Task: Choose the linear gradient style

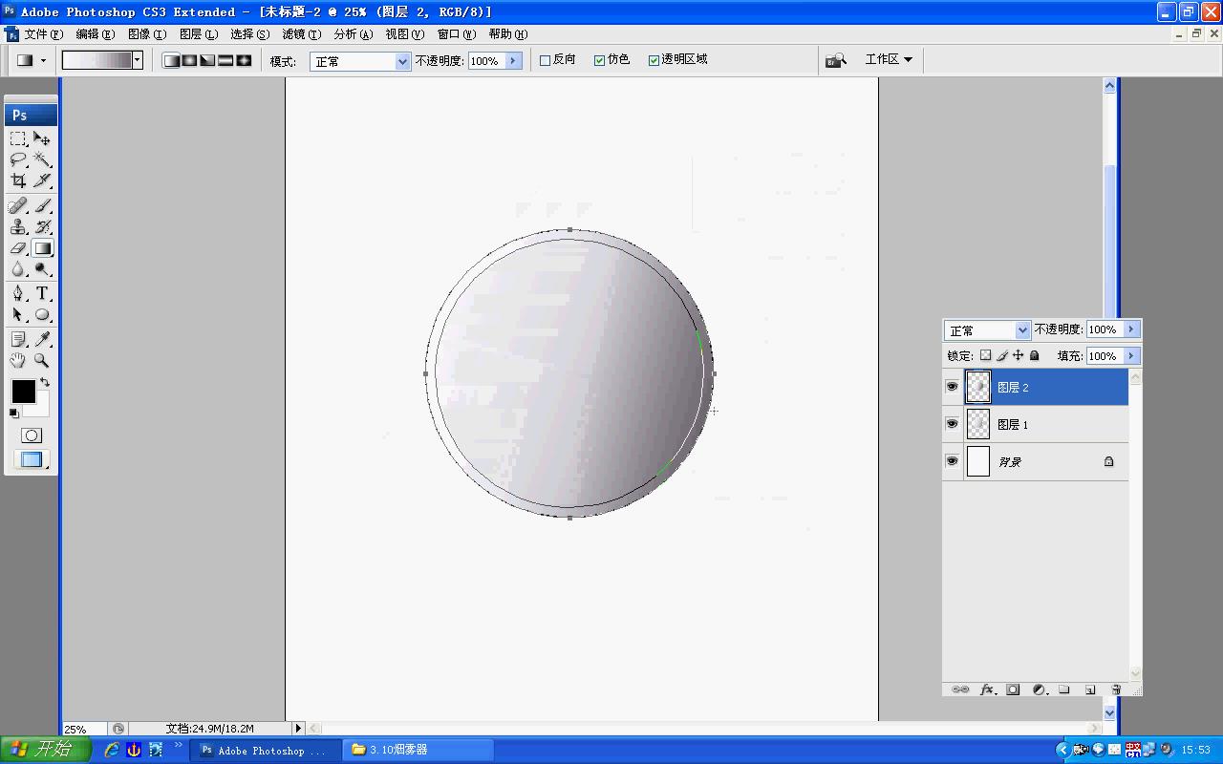Action: [x=171, y=60]
